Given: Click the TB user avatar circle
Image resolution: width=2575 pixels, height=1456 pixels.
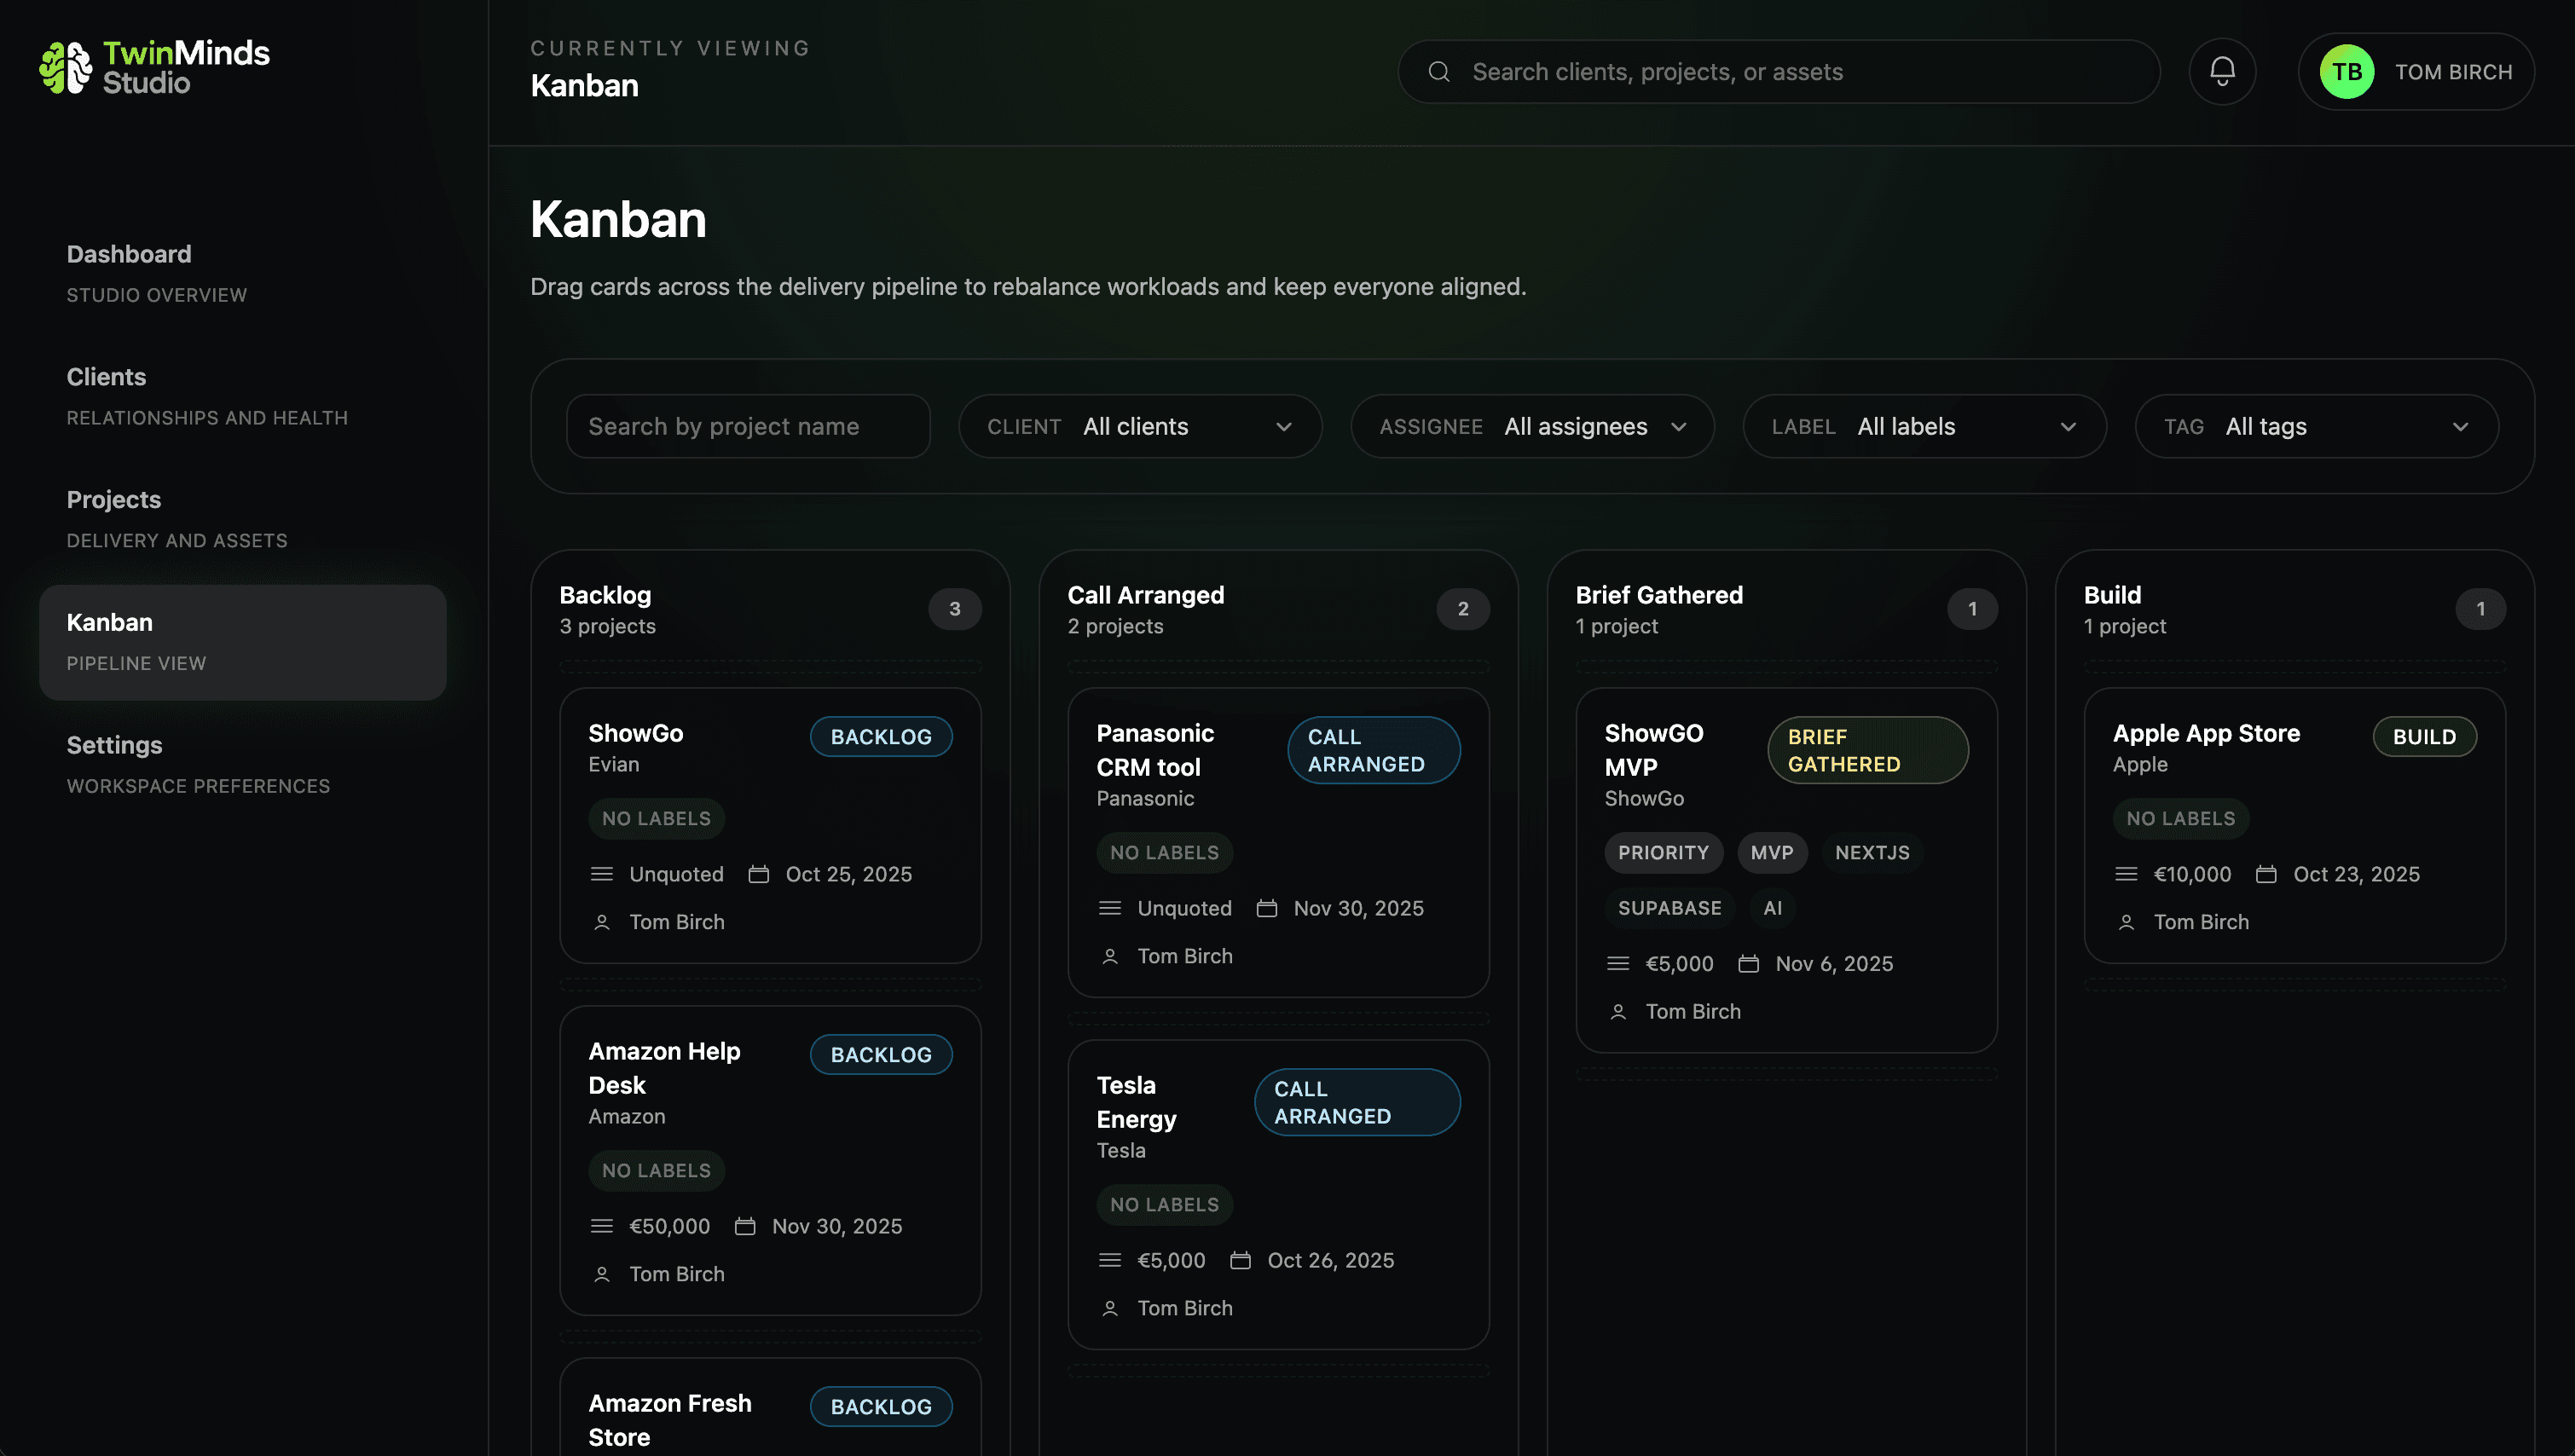Looking at the screenshot, I should [2346, 72].
